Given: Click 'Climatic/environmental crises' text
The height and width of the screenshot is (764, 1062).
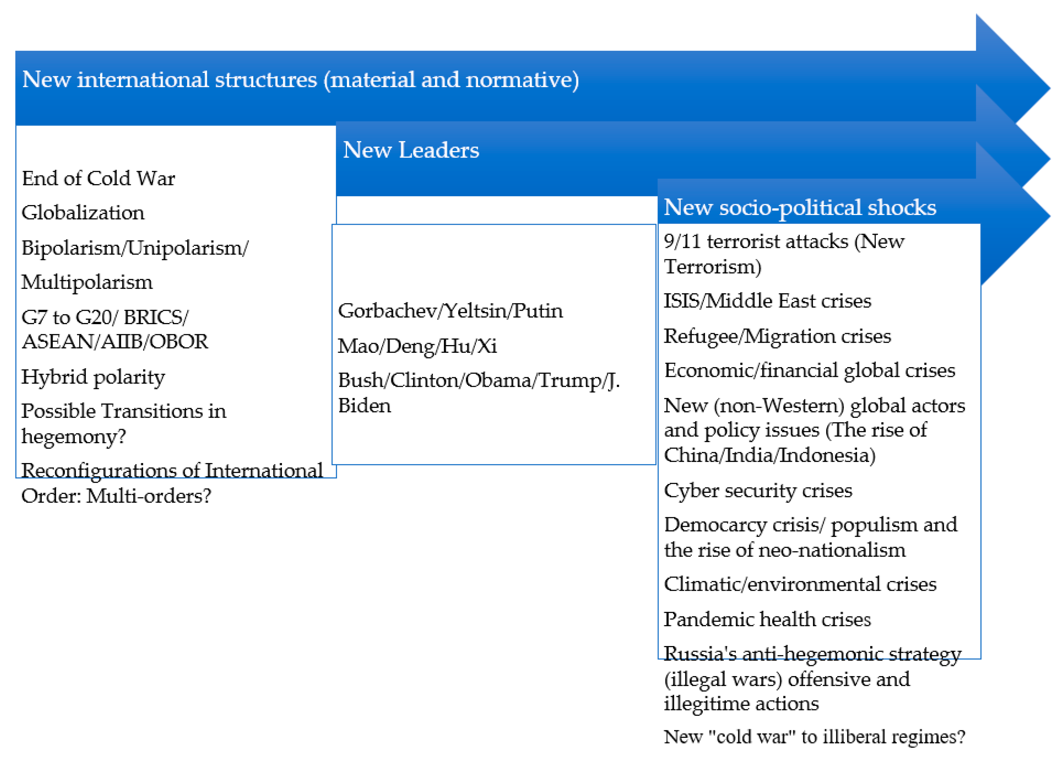Looking at the screenshot, I should [800, 584].
